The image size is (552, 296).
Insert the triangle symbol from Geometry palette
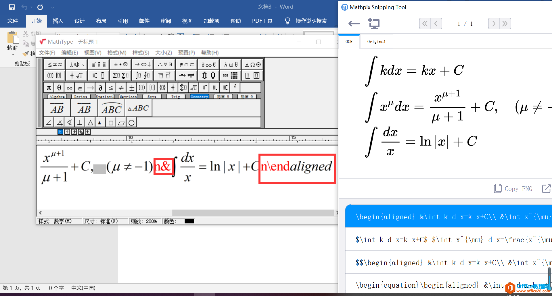[x=90, y=122]
